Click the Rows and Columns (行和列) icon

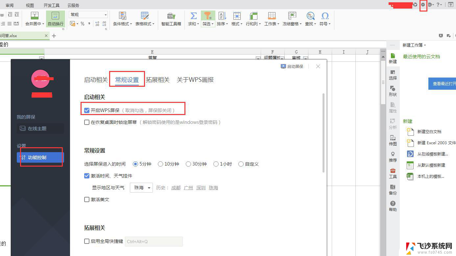point(253,16)
